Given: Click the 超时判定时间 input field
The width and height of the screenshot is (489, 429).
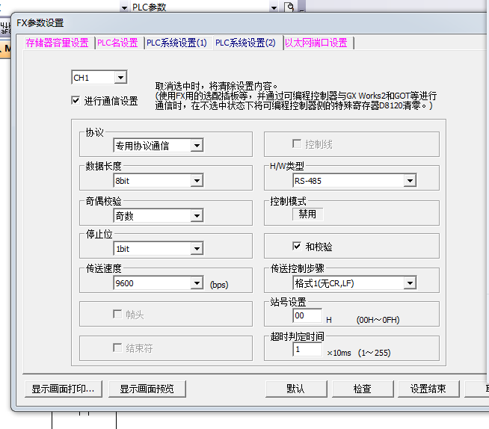Looking at the screenshot, I should [307, 350].
